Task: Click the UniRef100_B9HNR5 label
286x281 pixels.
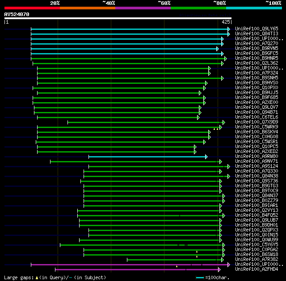Action: [x=257, y=58]
